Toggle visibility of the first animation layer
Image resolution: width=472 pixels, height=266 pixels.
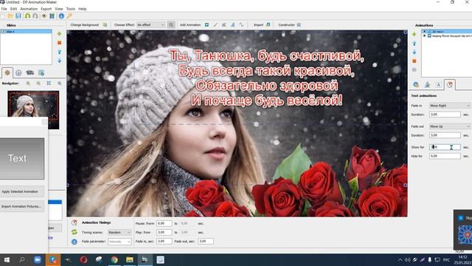[x=425, y=31]
